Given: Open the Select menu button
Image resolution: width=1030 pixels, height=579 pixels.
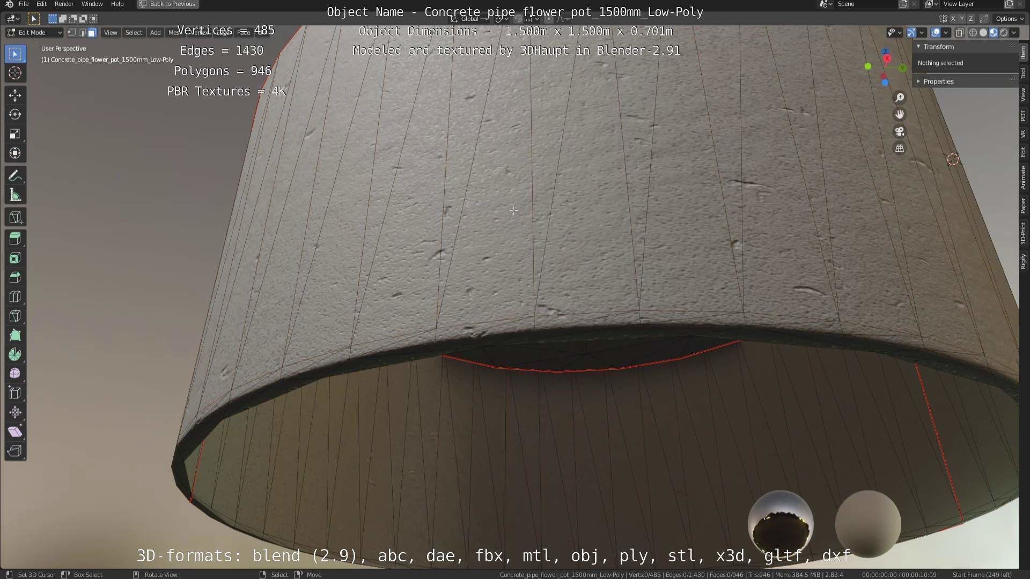Looking at the screenshot, I should (134, 33).
